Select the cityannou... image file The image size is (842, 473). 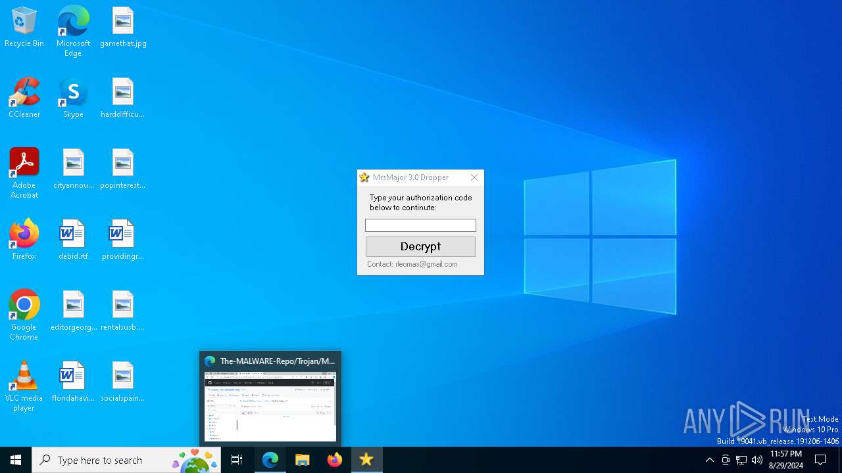73,169
